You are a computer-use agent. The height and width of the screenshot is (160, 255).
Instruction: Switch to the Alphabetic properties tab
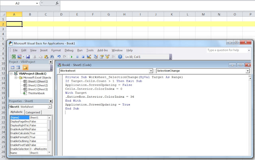click(x=17, y=112)
